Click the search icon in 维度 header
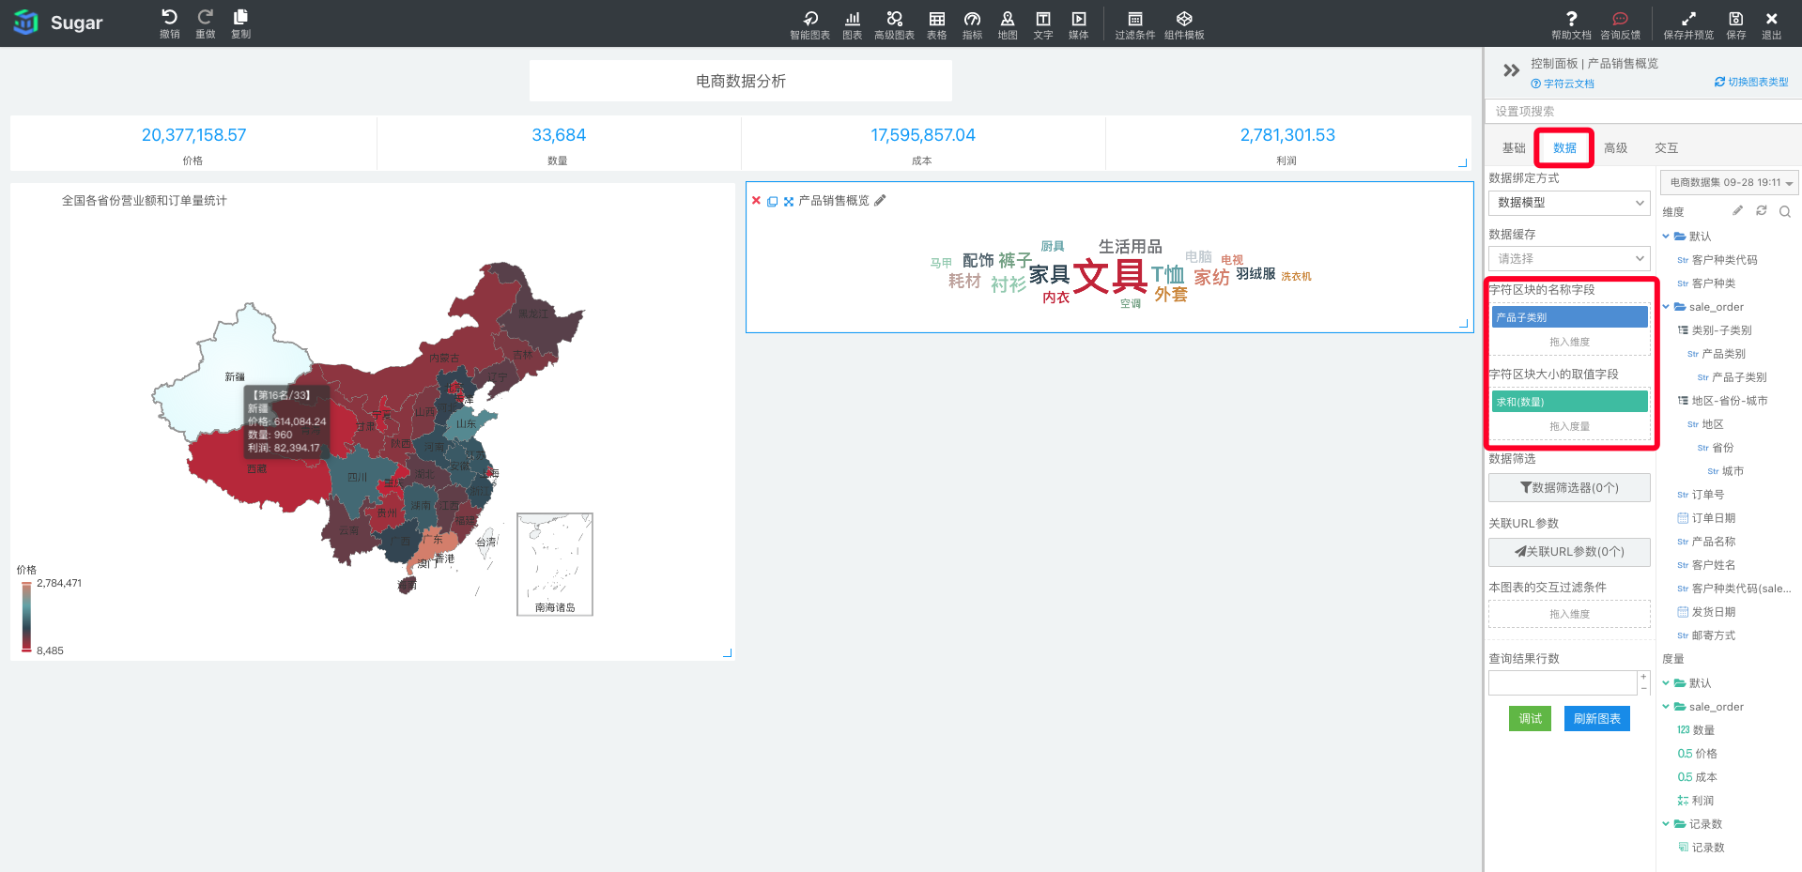 1784,212
